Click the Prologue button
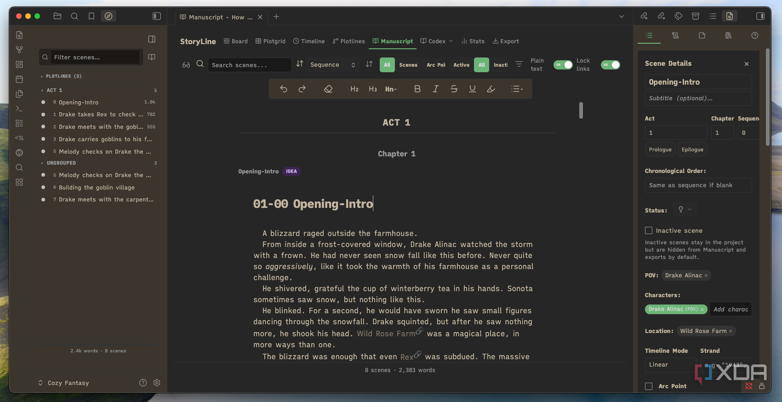 660,149
